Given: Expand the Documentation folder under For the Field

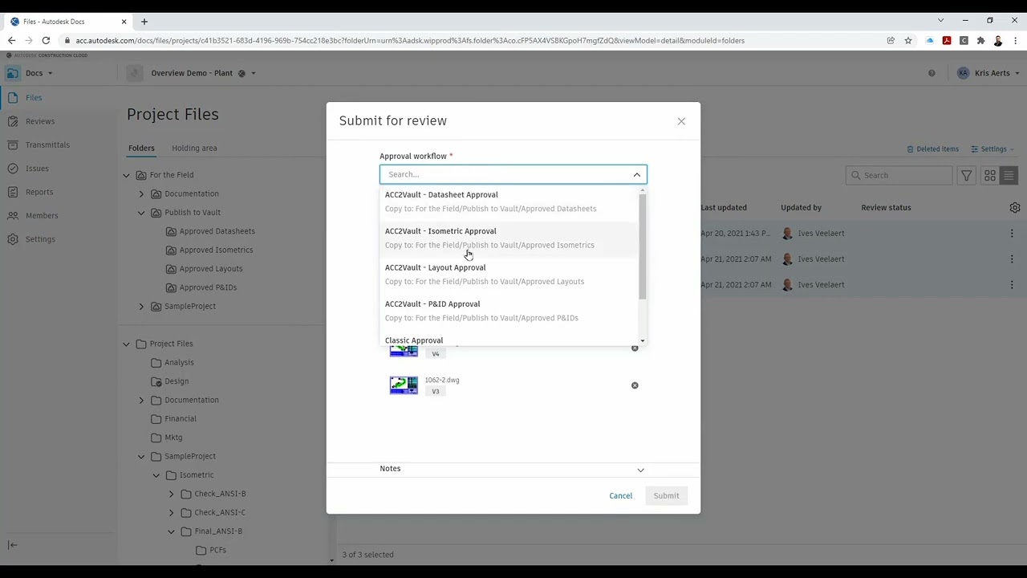Looking at the screenshot, I should coord(141,194).
